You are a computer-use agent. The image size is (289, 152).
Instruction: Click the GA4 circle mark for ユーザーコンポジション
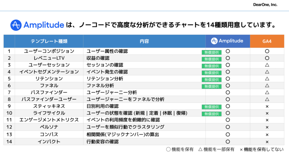pyautogui.click(x=267, y=51)
